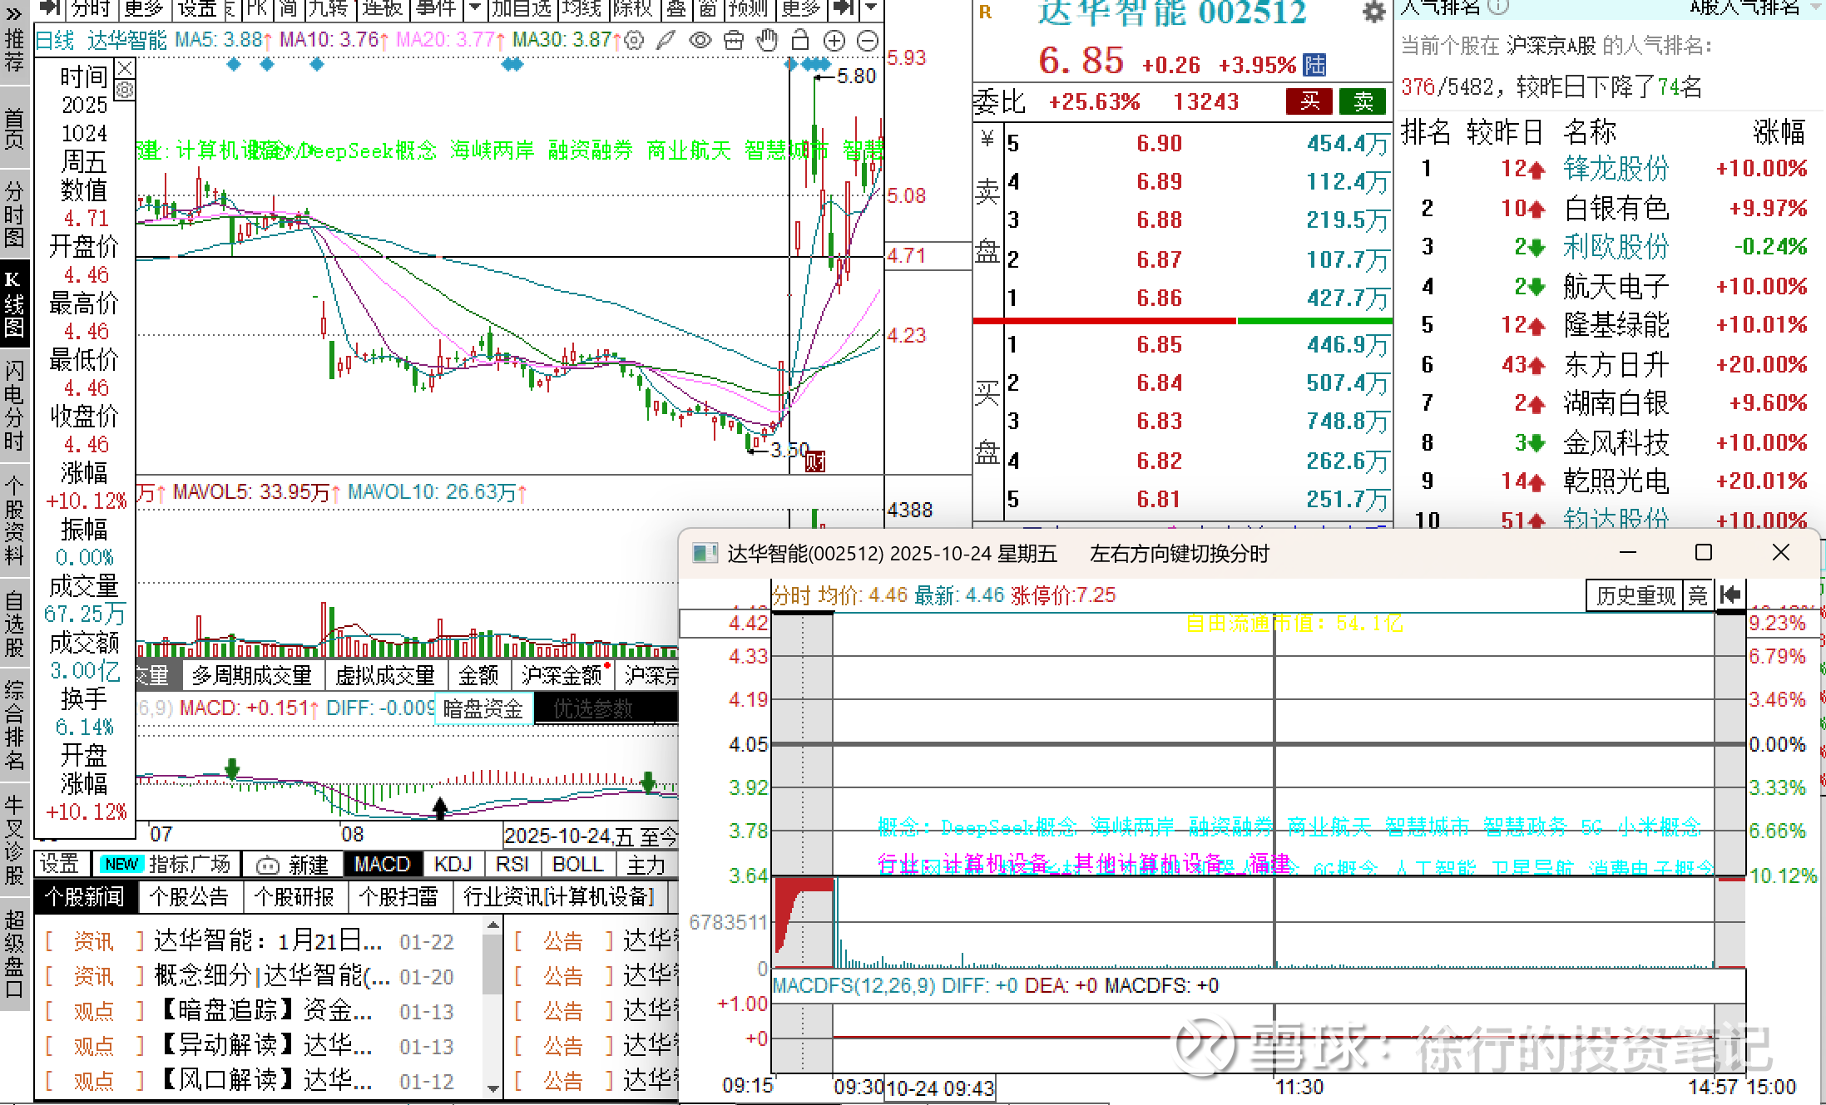Screen dimensions: 1826x1105
Task: Toggle the 竞 auction button in minute chart
Action: [x=1697, y=595]
